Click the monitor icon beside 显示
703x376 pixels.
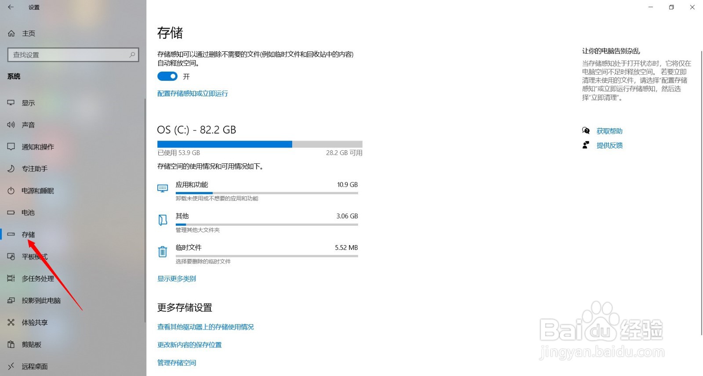click(x=11, y=103)
